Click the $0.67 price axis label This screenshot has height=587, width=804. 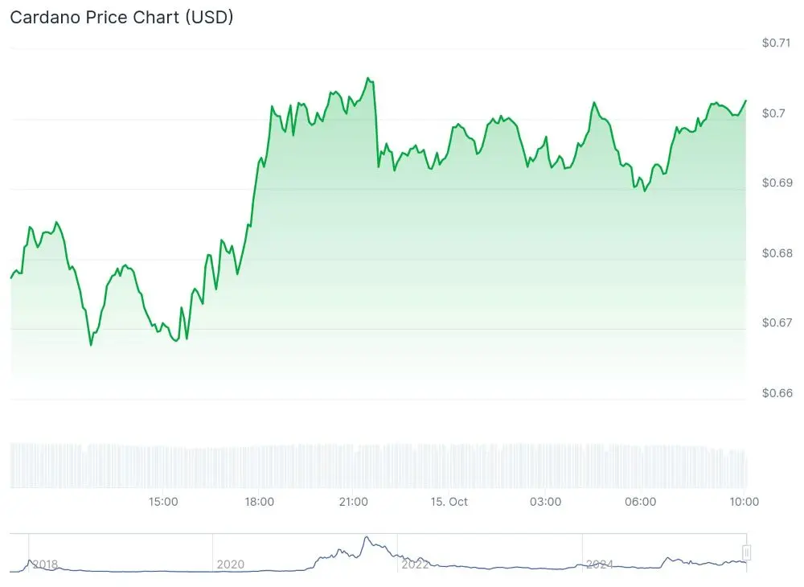(777, 323)
